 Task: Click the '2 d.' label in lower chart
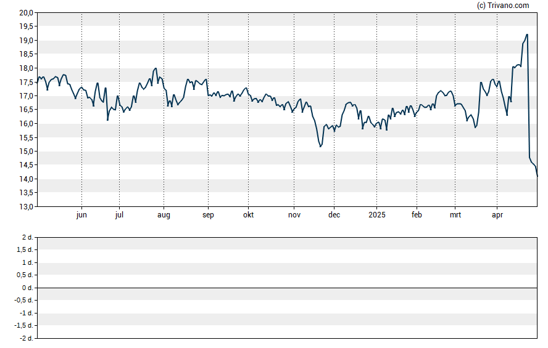tap(27, 238)
